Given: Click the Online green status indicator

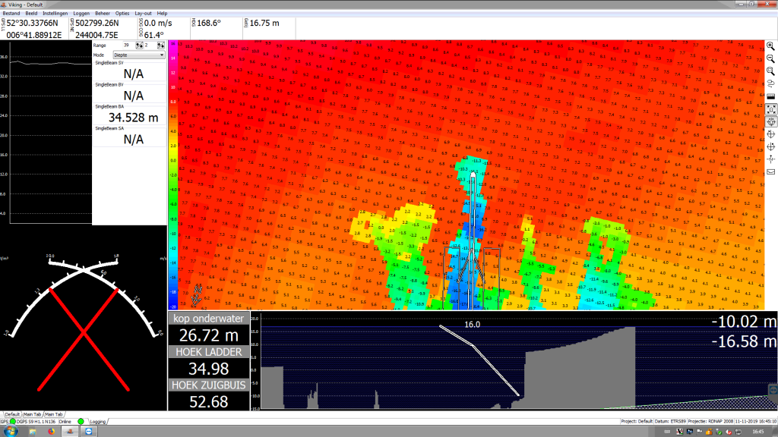Looking at the screenshot, I should (x=81, y=422).
